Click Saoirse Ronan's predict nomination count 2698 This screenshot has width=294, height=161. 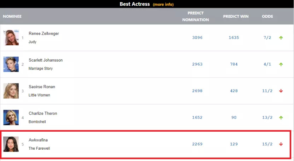coord(197,91)
